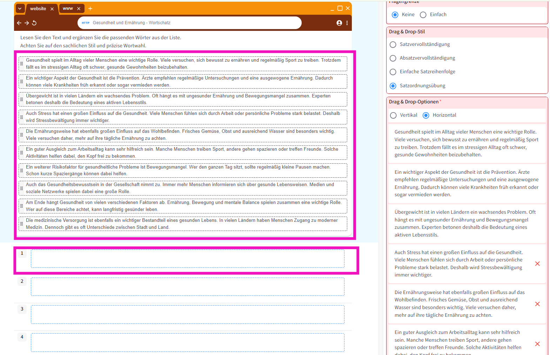Switch to the 'website' tab
This screenshot has width=550, height=355.
click(x=38, y=8)
